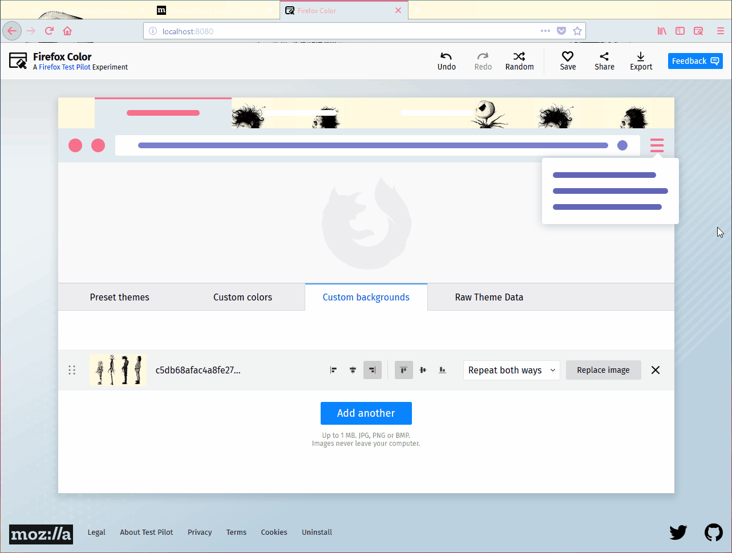This screenshot has height=553, width=732.
Task: Click the mozilla logo in the footer
Action: (x=41, y=534)
